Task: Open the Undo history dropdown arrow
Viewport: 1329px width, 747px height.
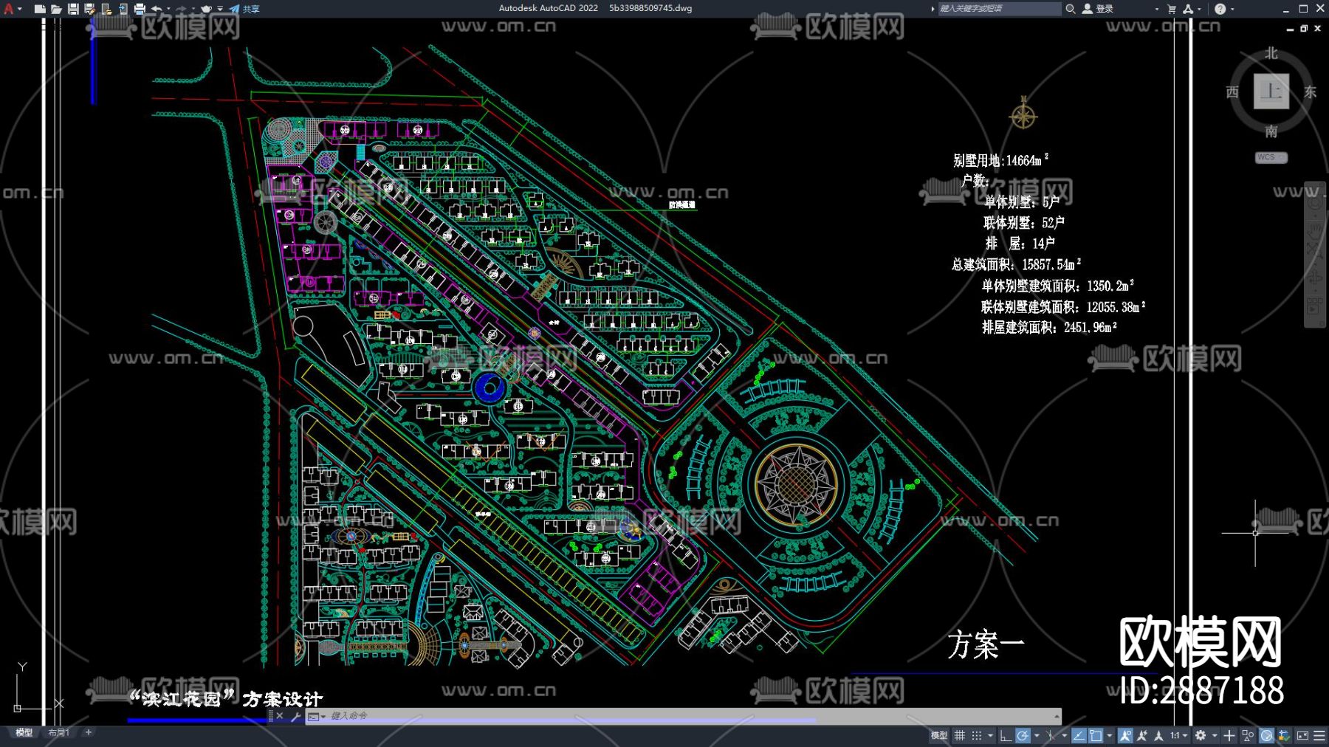Action: (x=168, y=9)
